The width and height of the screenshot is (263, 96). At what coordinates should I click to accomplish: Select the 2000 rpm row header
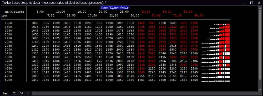coord(8,34)
